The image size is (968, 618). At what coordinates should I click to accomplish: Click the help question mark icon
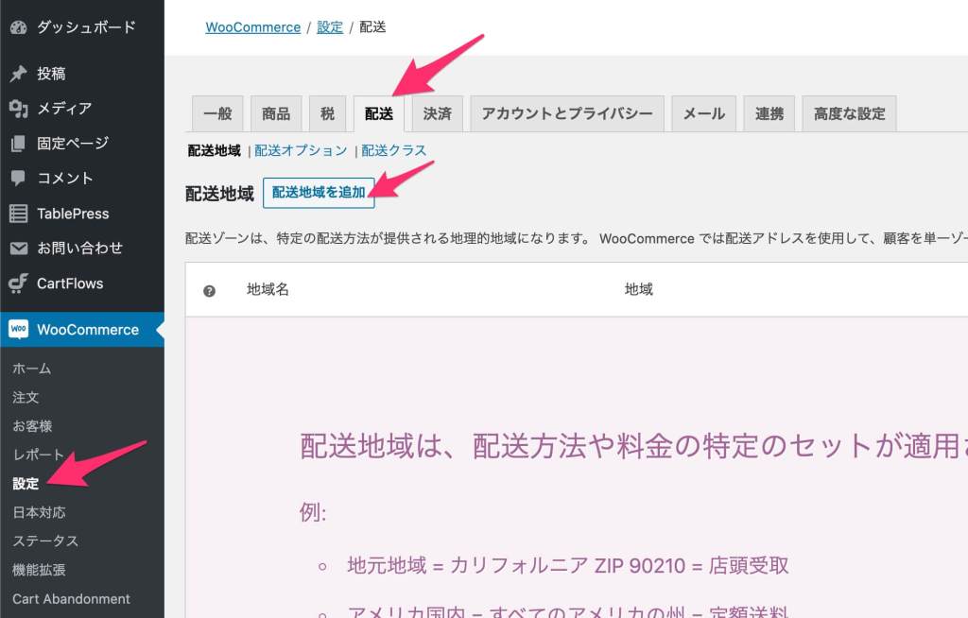point(210,291)
